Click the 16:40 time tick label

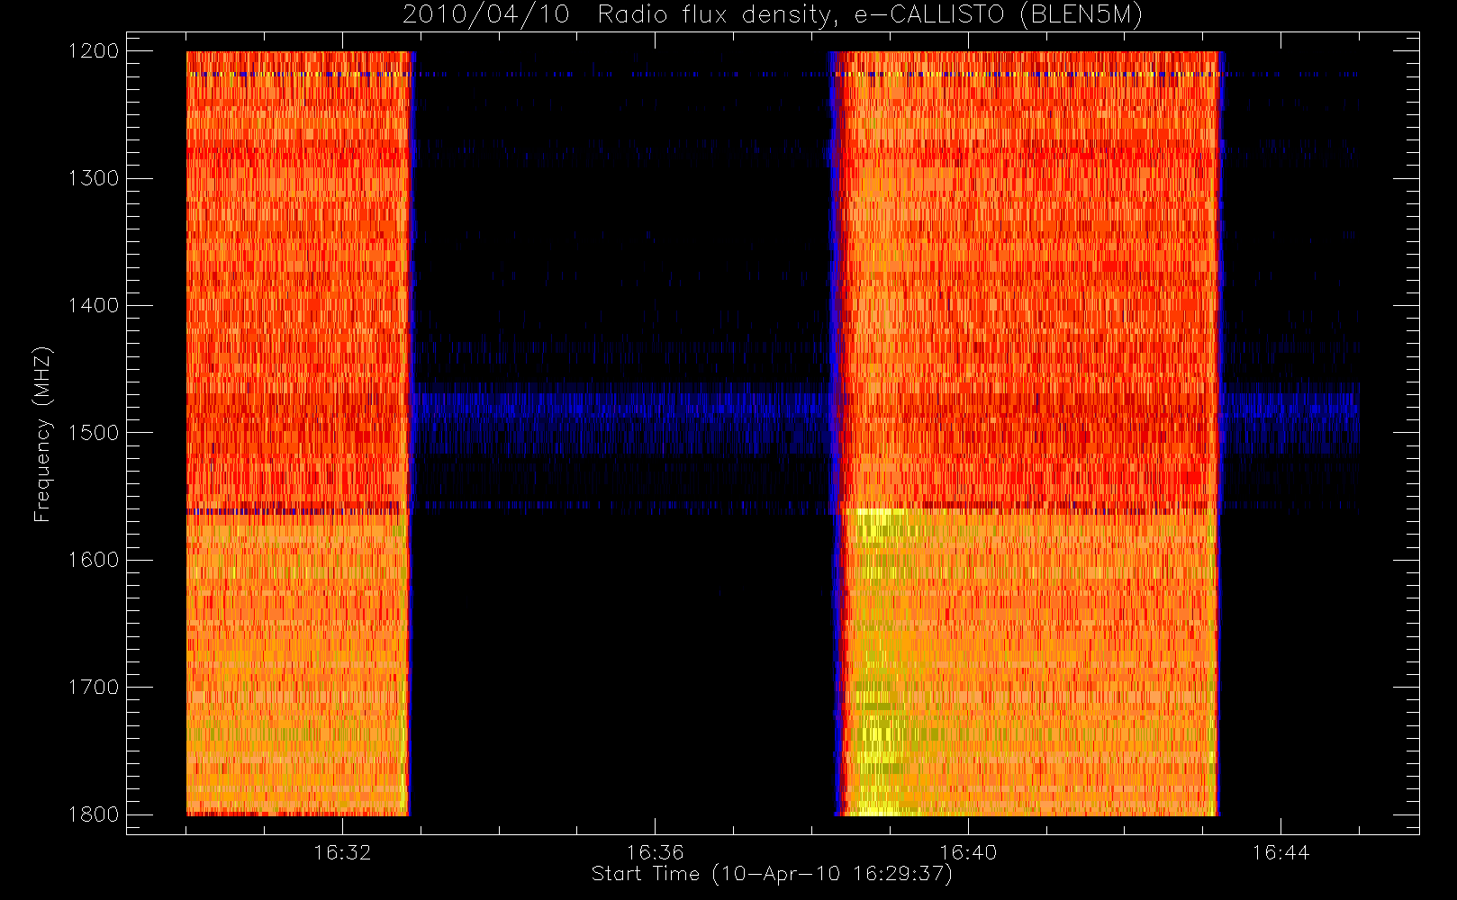pos(968,852)
